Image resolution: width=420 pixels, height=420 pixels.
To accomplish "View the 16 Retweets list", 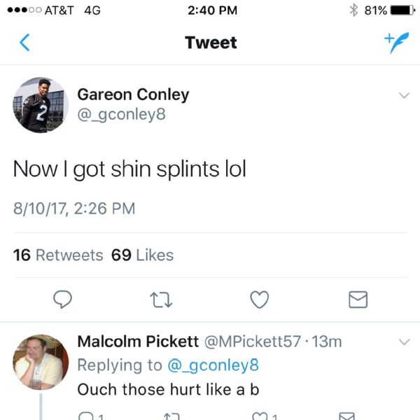I will pos(58,255).
